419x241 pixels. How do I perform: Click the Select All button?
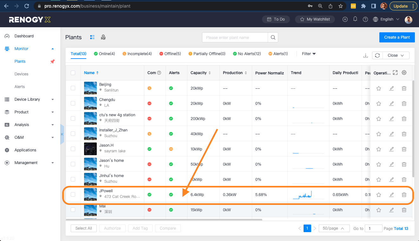pyautogui.click(x=84, y=228)
